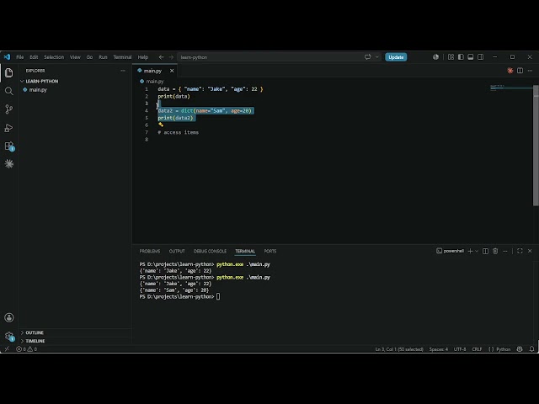The width and height of the screenshot is (539, 404).
Task: Change the CRLF end of line sequence
Action: [477, 349]
